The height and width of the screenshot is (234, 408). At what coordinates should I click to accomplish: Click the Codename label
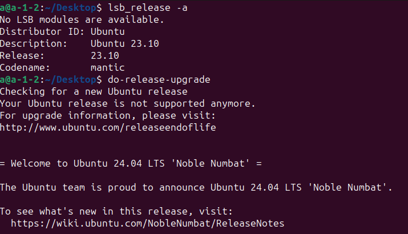[25, 68]
